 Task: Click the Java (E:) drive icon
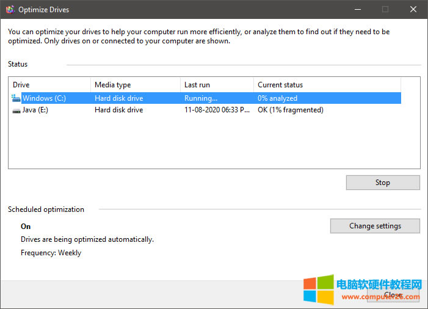tap(16, 111)
